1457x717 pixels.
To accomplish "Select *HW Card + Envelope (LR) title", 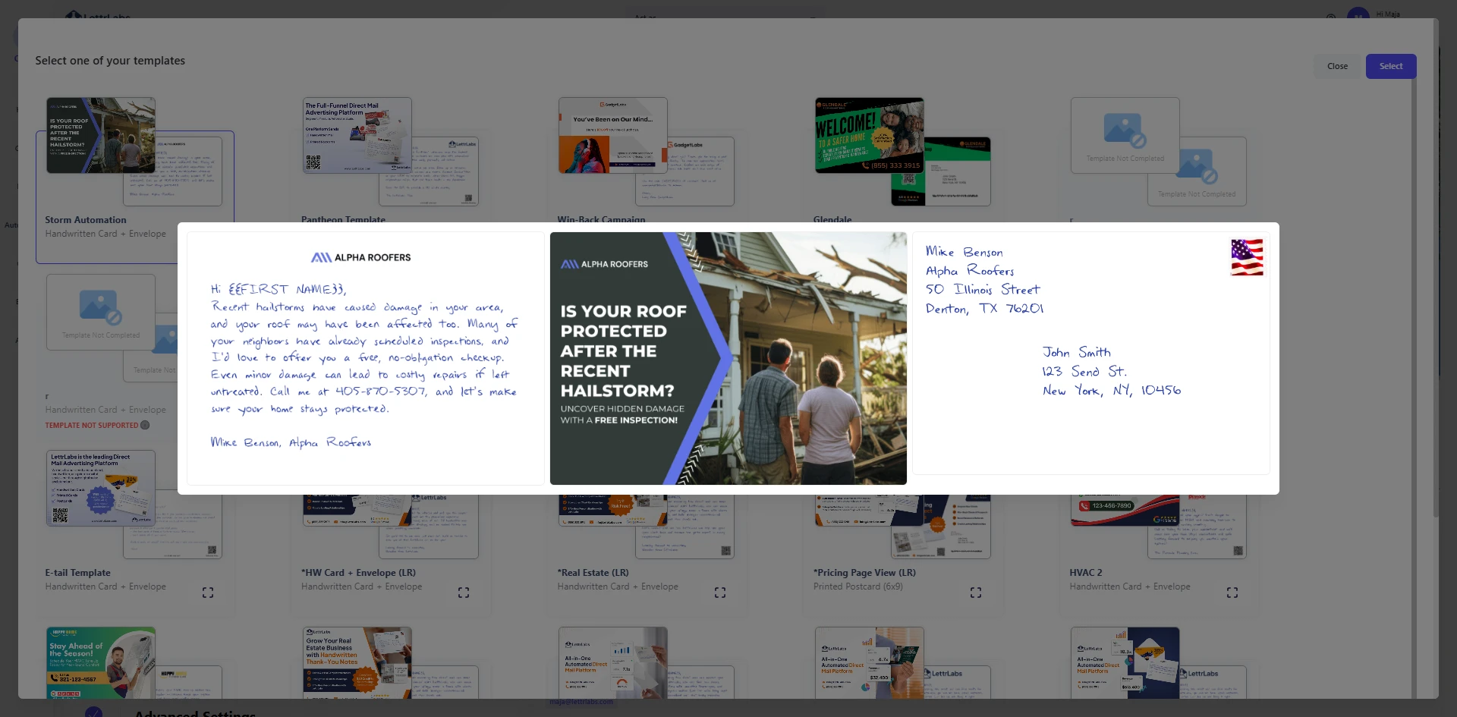I will (x=358, y=573).
